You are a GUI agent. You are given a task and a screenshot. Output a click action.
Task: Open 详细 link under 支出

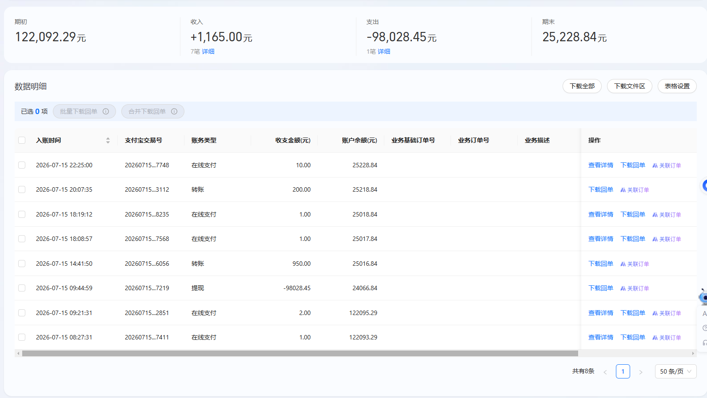384,51
